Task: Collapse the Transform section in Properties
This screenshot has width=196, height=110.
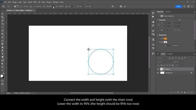Action: click(x=157, y=20)
